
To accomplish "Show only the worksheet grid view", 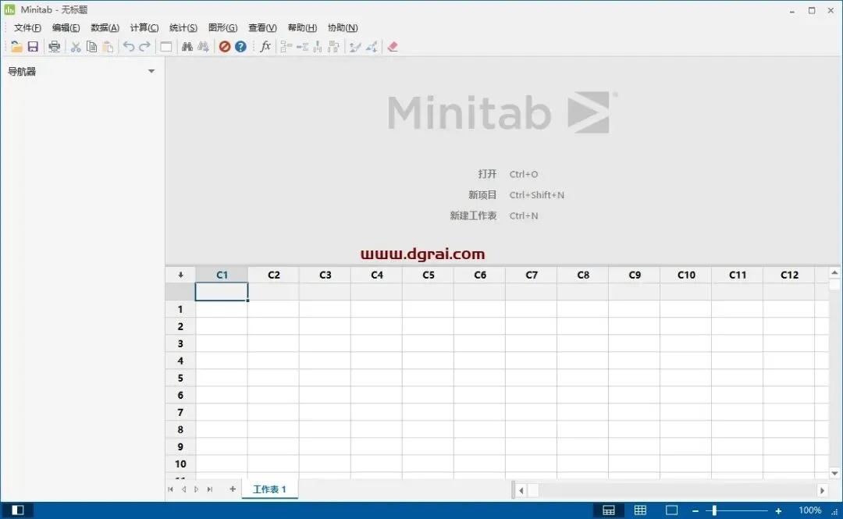I will tap(640, 510).
